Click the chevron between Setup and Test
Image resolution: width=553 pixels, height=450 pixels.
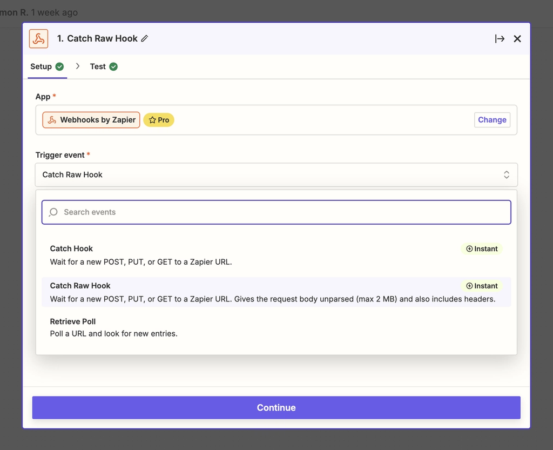click(x=78, y=66)
